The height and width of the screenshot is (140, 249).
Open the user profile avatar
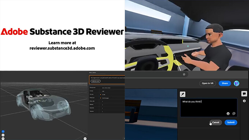coord(237,83)
